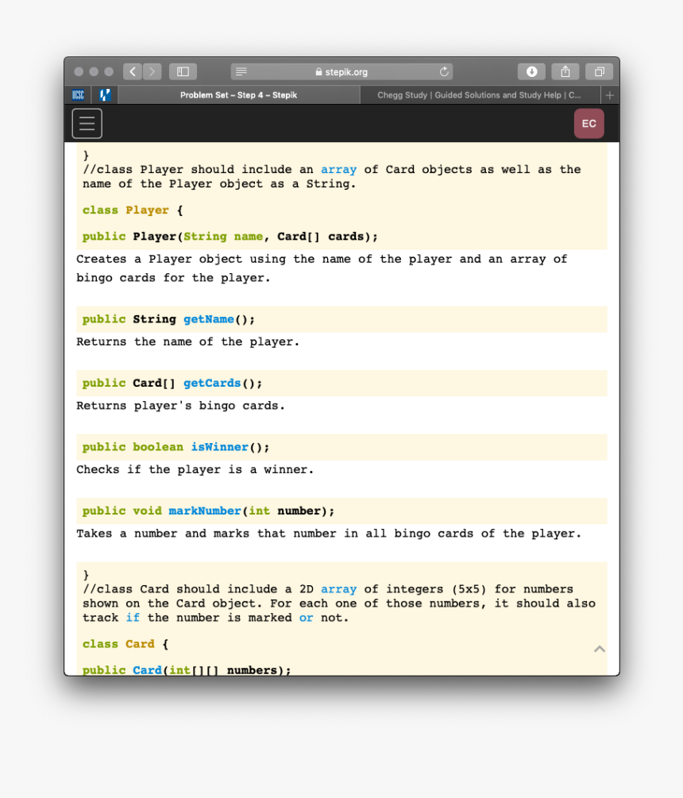Go forward with Safari's forward arrow

click(x=152, y=71)
